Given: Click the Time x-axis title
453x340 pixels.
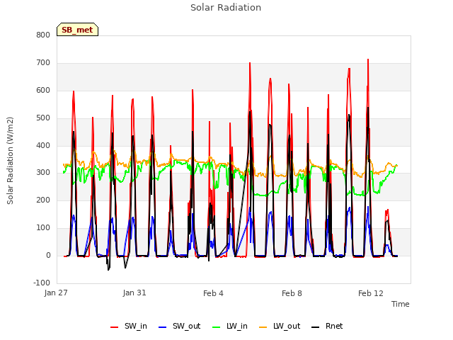Looking at the screenshot, I should [401, 304].
